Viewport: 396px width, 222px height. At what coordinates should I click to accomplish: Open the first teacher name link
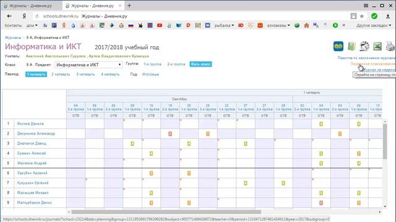point(56,56)
